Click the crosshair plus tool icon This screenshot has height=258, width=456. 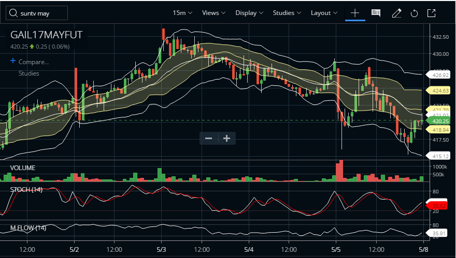355,13
